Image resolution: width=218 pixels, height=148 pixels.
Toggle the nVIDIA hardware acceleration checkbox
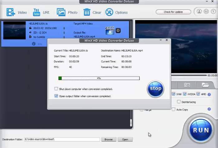(x=185, y=94)
